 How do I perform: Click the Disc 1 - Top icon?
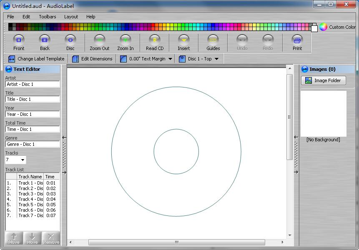pyautogui.click(x=182, y=59)
